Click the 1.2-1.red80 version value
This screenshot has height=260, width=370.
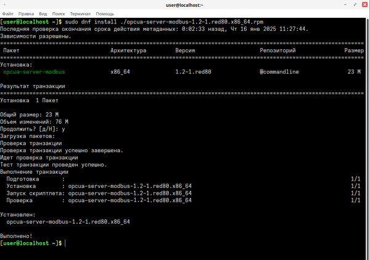pos(193,72)
